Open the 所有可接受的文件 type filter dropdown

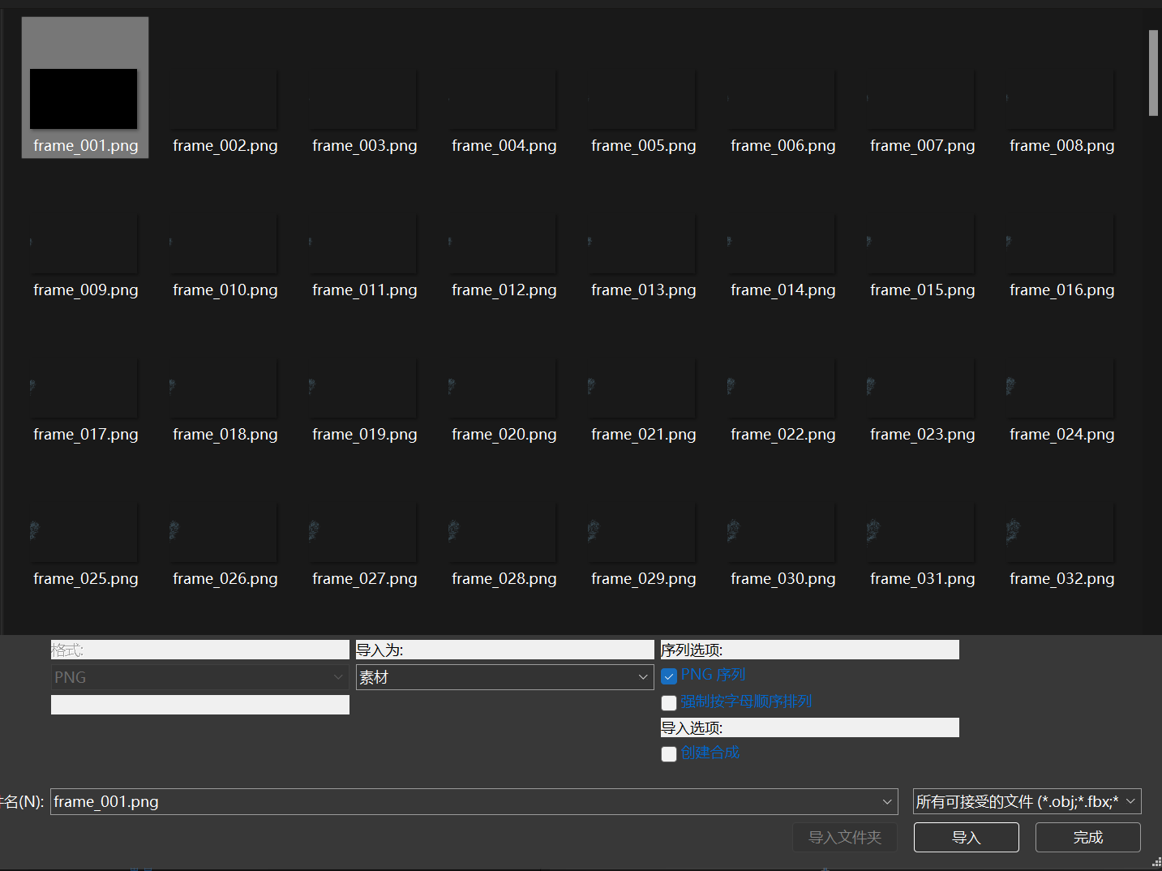[1027, 802]
